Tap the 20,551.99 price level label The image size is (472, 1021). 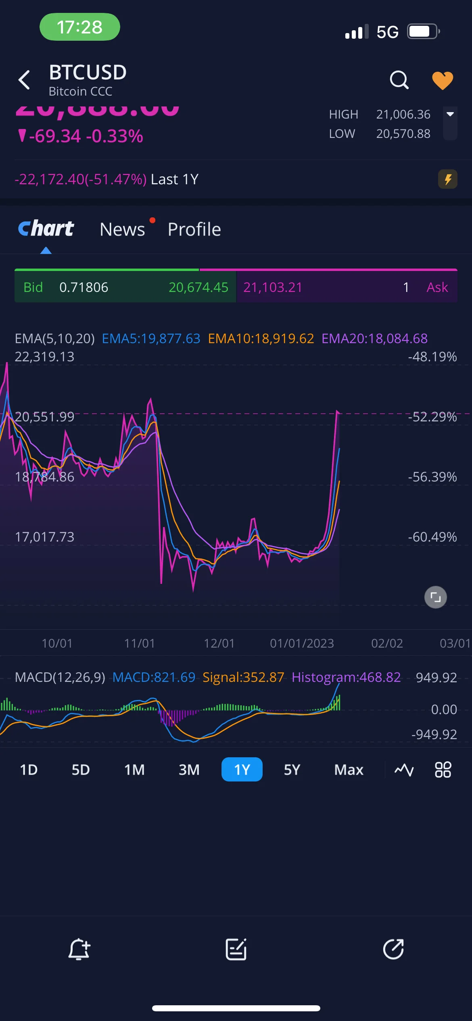[x=44, y=417]
